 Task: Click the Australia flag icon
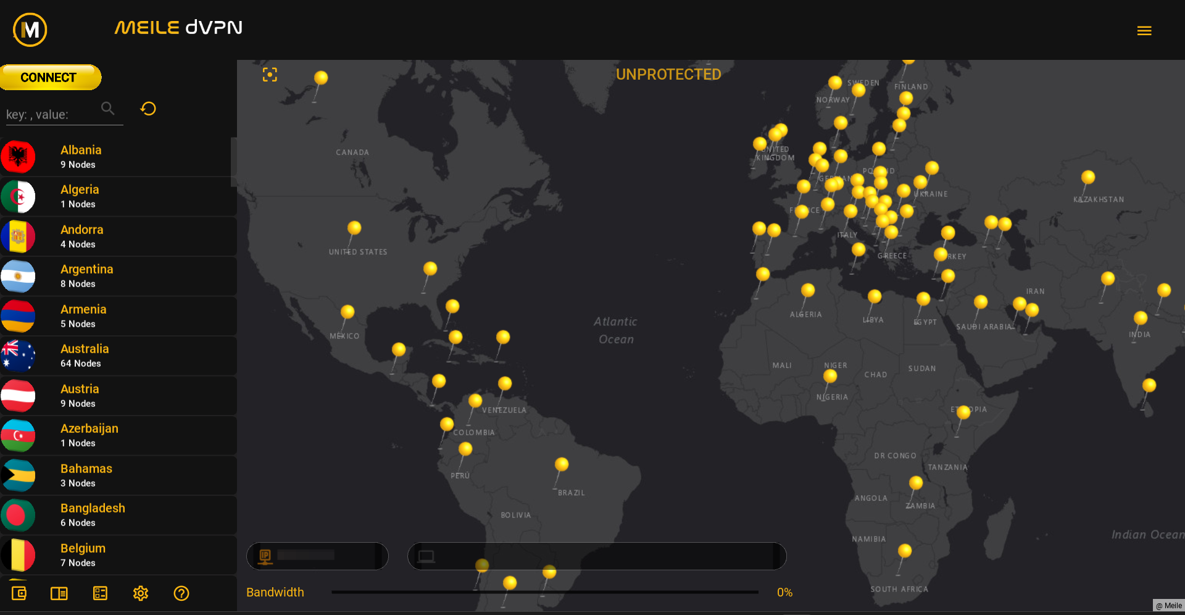point(18,356)
